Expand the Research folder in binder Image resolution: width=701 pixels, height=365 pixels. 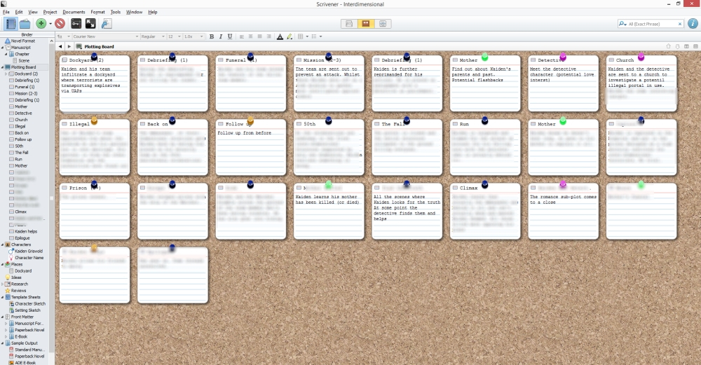(x=3, y=284)
